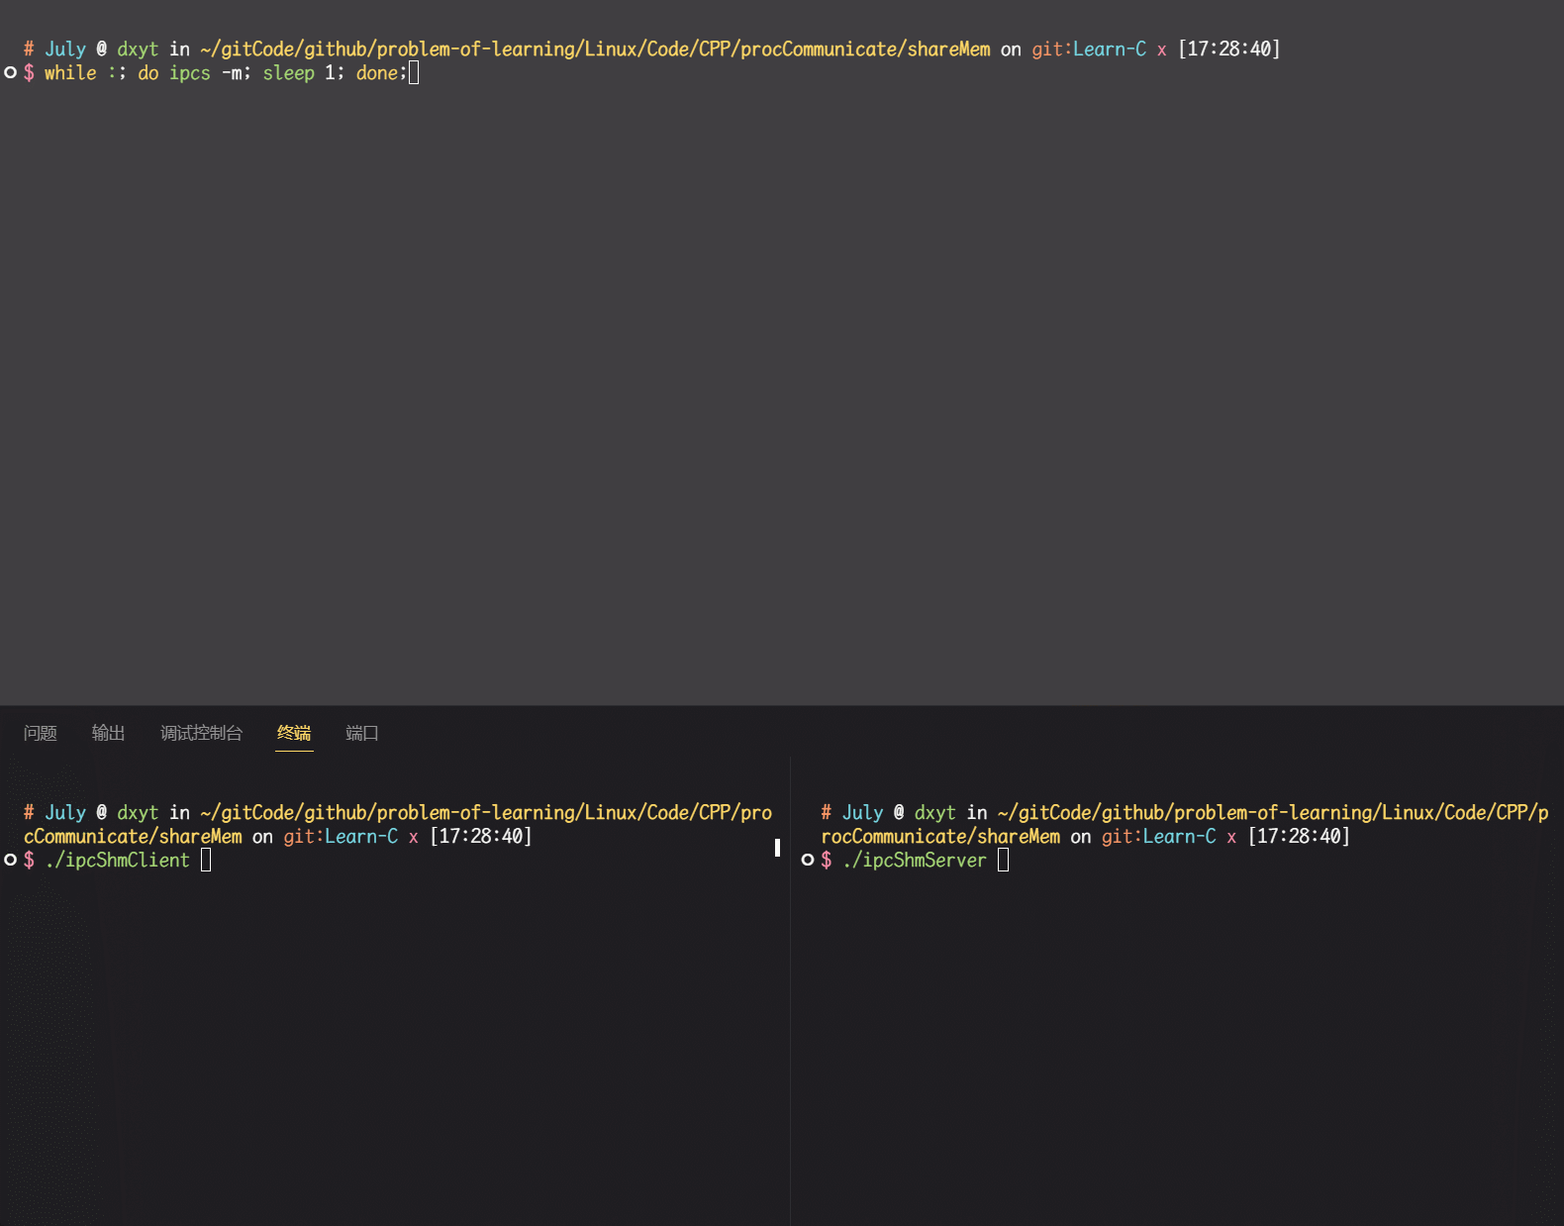Open the 问题 (Problems) panel tab
1564x1226 pixels.
pyautogui.click(x=41, y=733)
